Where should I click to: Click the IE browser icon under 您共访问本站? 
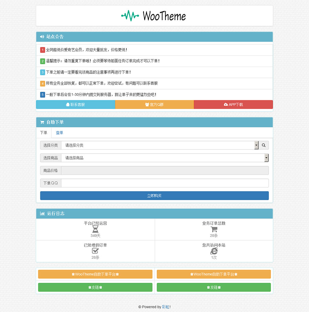(x=214, y=251)
